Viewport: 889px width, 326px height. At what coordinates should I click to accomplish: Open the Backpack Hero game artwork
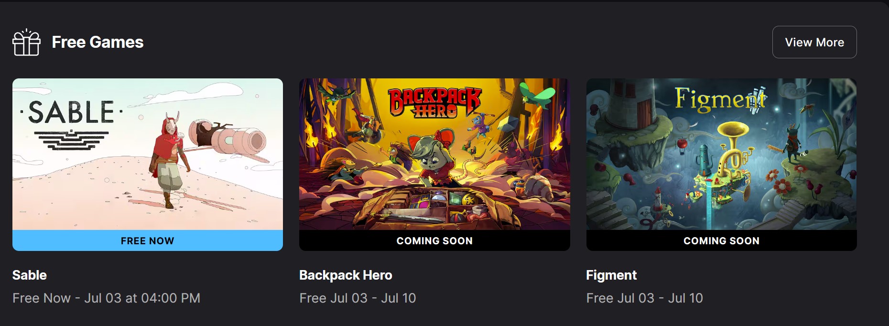point(434,154)
